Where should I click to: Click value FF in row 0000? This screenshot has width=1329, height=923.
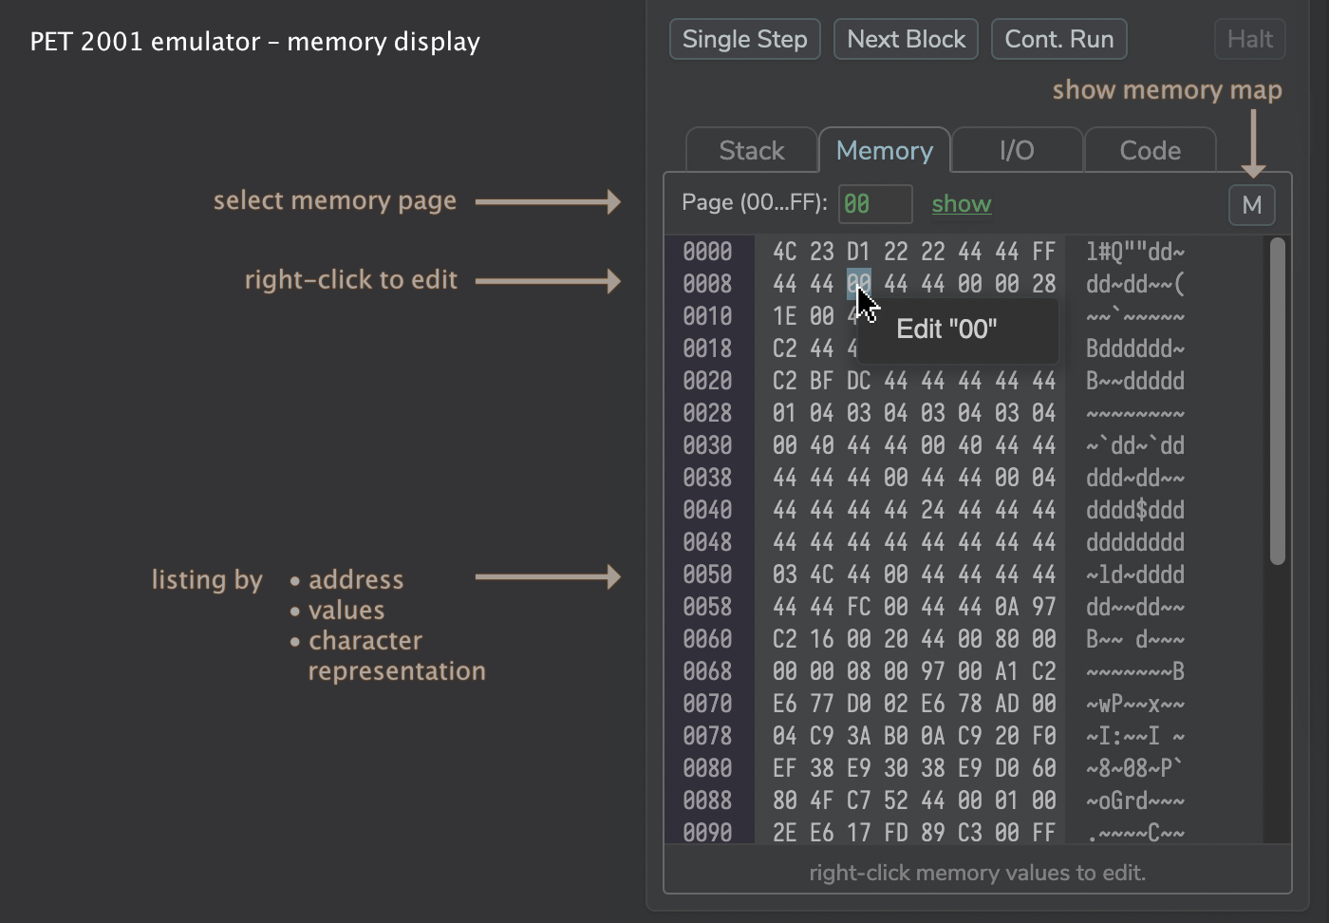click(1044, 252)
